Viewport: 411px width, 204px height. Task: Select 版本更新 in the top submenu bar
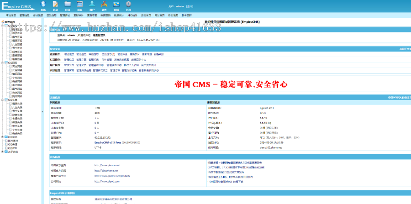click(x=187, y=16)
